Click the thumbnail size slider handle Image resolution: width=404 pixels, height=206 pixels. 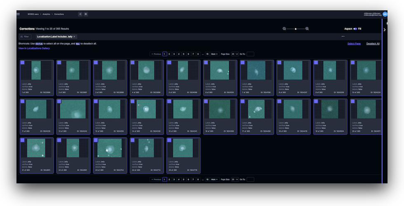pos(296,29)
